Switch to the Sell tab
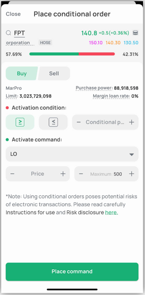Image resolution: width=145 pixels, height=295 pixels. point(54,73)
